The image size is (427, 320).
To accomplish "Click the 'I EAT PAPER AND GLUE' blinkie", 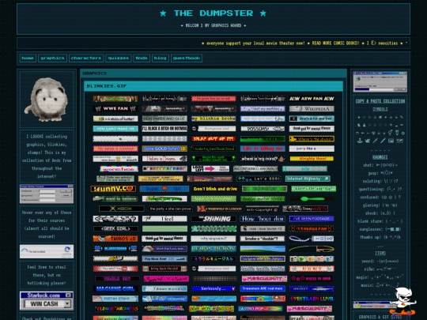I will click(x=164, y=119).
